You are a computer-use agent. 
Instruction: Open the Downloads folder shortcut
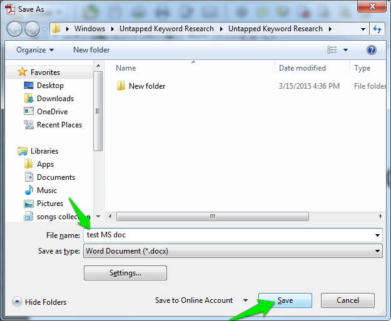coord(54,99)
